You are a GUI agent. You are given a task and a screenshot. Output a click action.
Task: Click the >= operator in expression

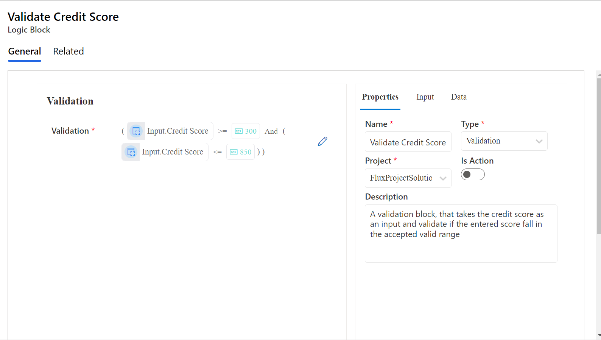pyautogui.click(x=223, y=131)
